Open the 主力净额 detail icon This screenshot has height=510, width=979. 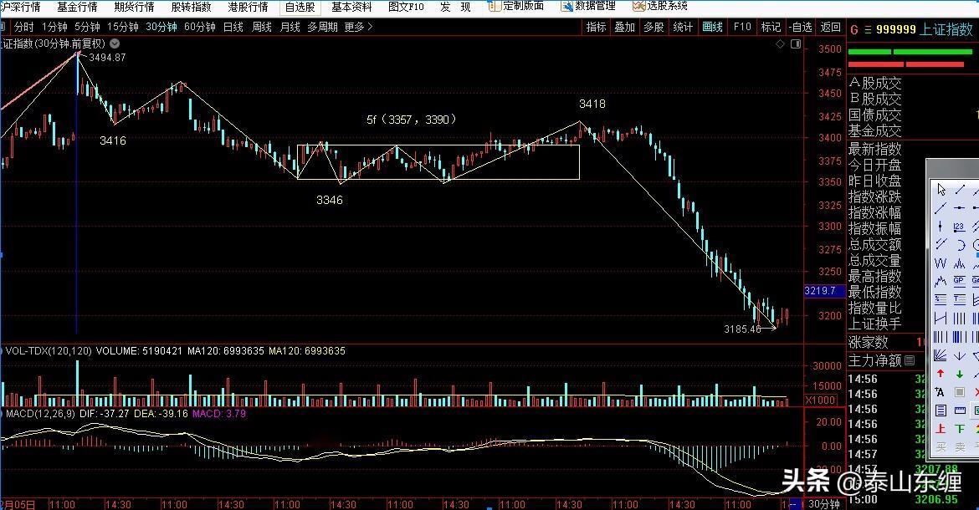[x=909, y=360]
